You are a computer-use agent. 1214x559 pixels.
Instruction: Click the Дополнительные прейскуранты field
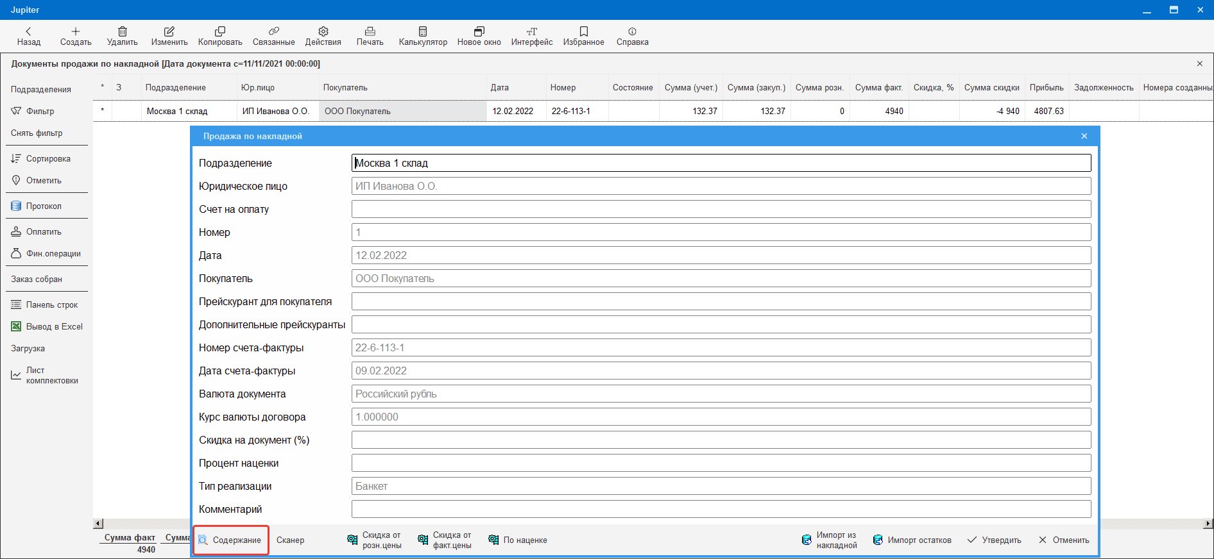pyautogui.click(x=721, y=324)
